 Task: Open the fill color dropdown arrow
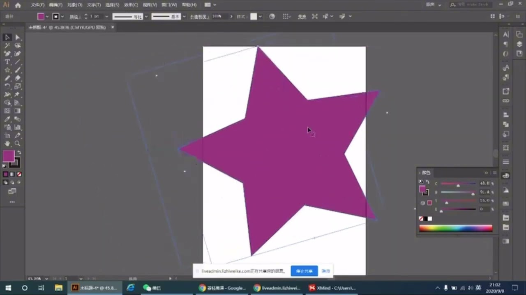point(47,17)
